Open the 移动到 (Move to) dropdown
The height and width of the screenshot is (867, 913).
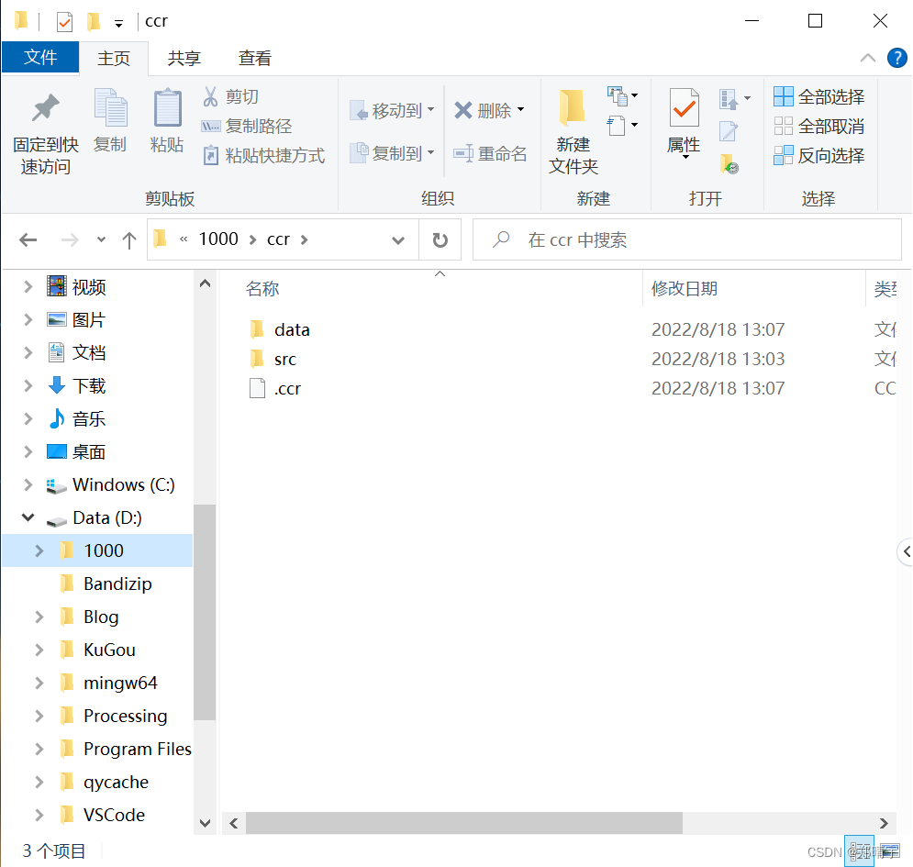(x=431, y=110)
